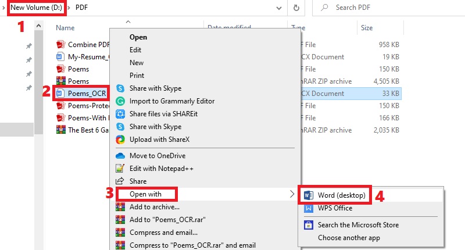465x250 pixels.
Task: Click the refresh icon next to address bar
Action: coord(296,8)
